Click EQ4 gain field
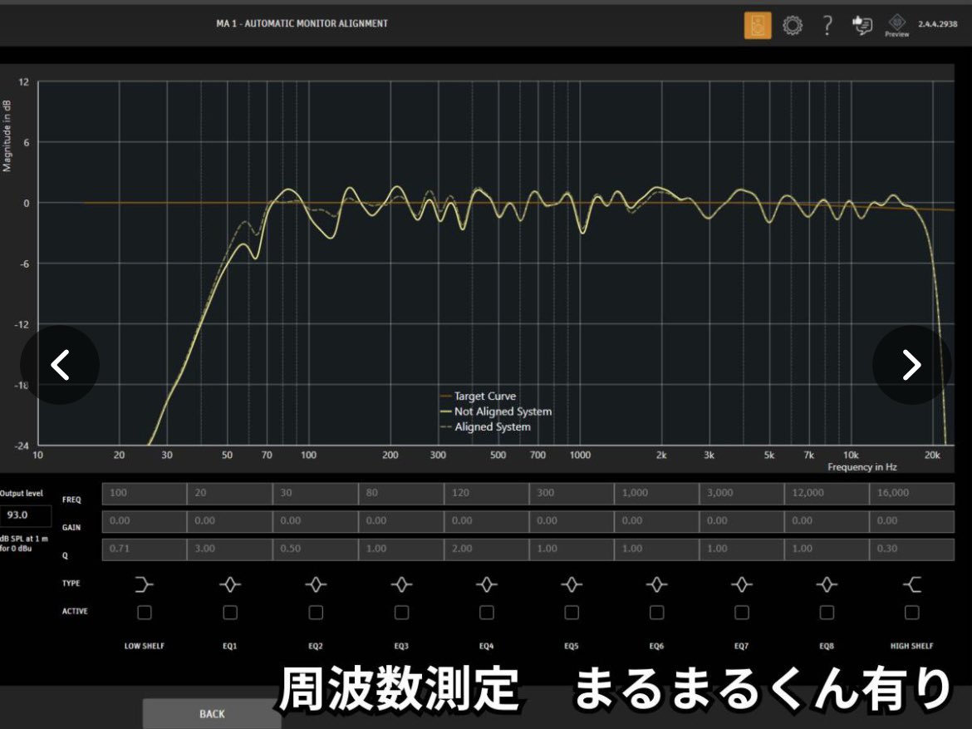 tap(486, 521)
